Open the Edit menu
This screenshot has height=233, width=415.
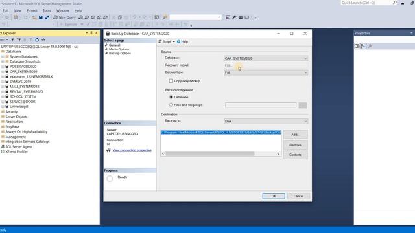click(6, 10)
